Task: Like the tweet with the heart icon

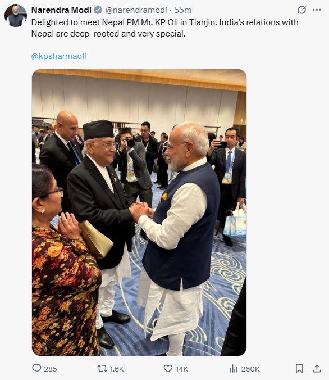Action: (x=168, y=369)
